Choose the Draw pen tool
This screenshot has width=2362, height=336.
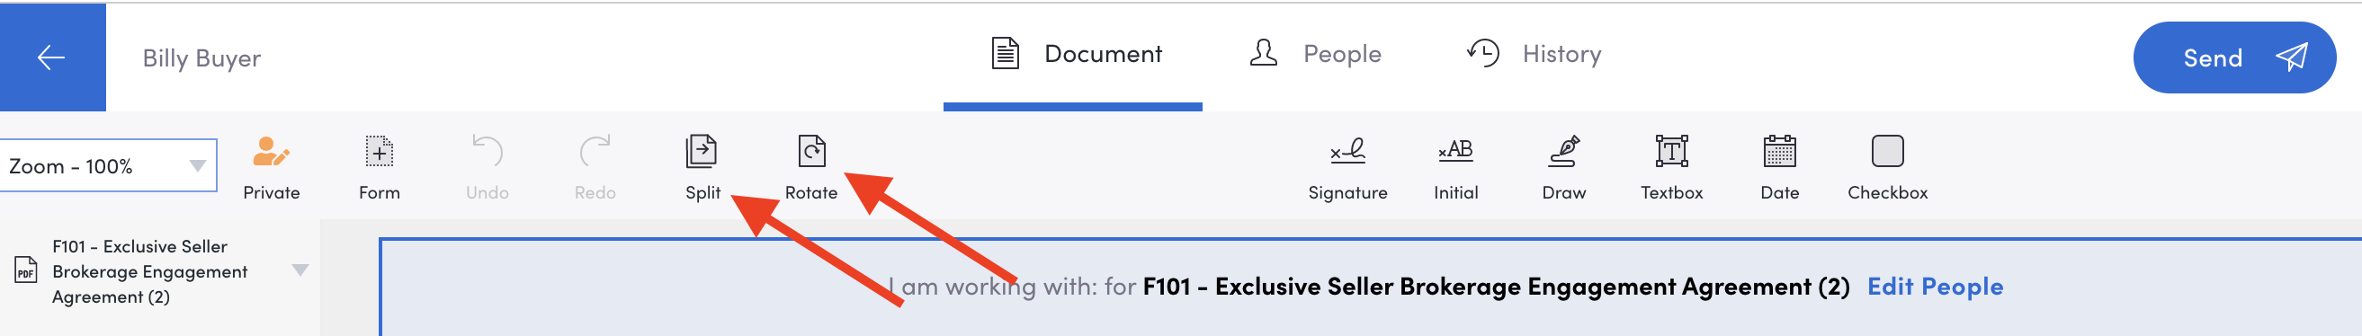tap(1563, 151)
